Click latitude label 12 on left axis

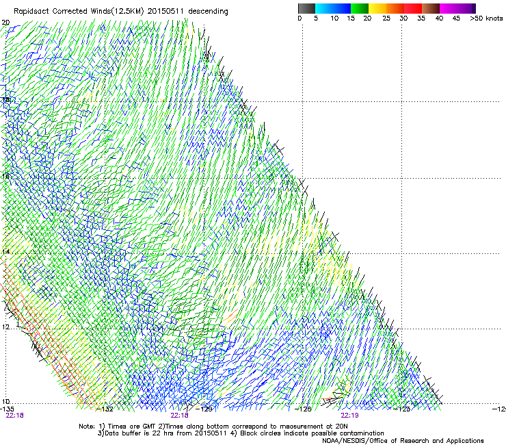[x=5, y=327]
